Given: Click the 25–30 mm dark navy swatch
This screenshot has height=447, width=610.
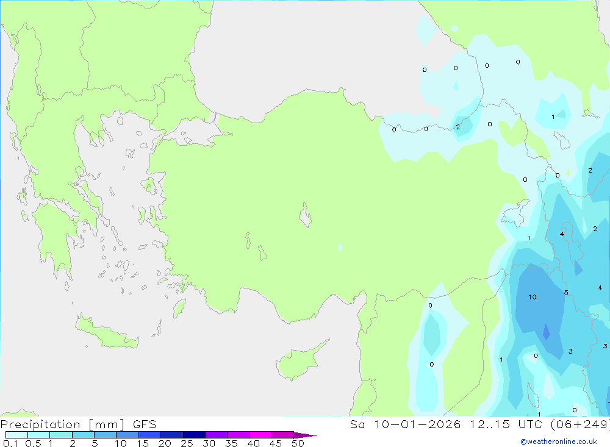Looking at the screenshot, I should (x=194, y=435).
